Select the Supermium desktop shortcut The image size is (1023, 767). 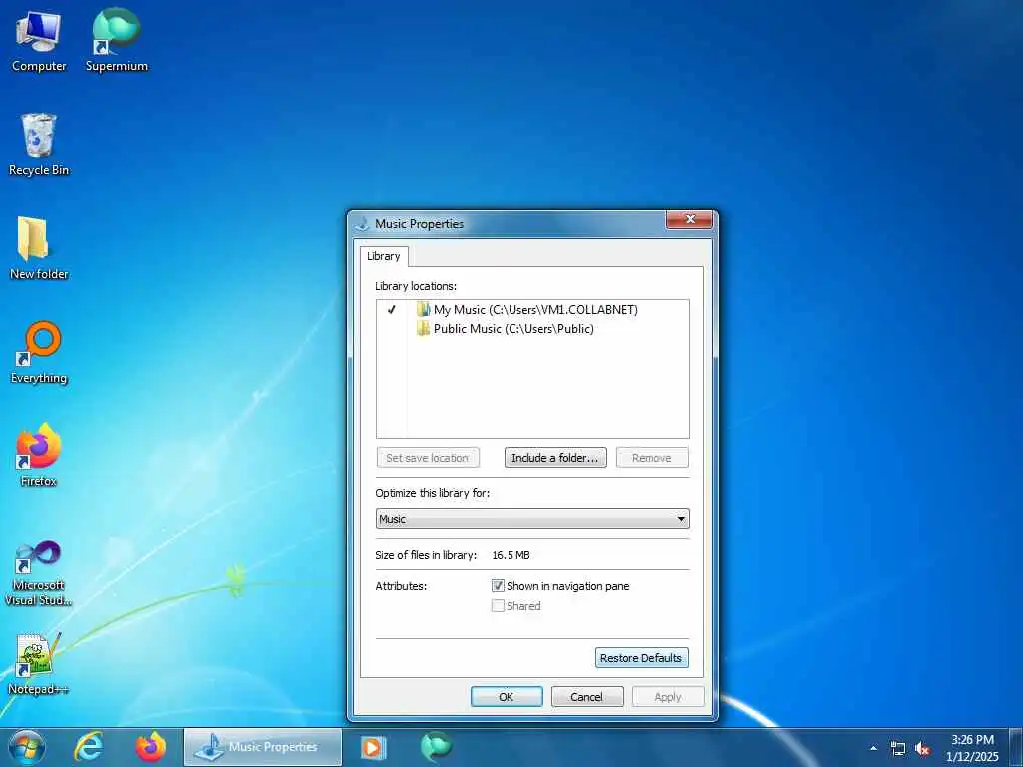116,40
